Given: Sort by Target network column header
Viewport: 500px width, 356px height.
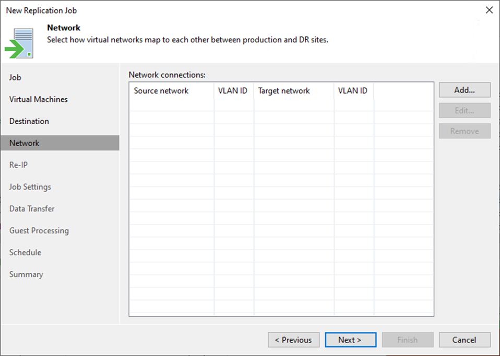Looking at the screenshot, I should click(284, 91).
